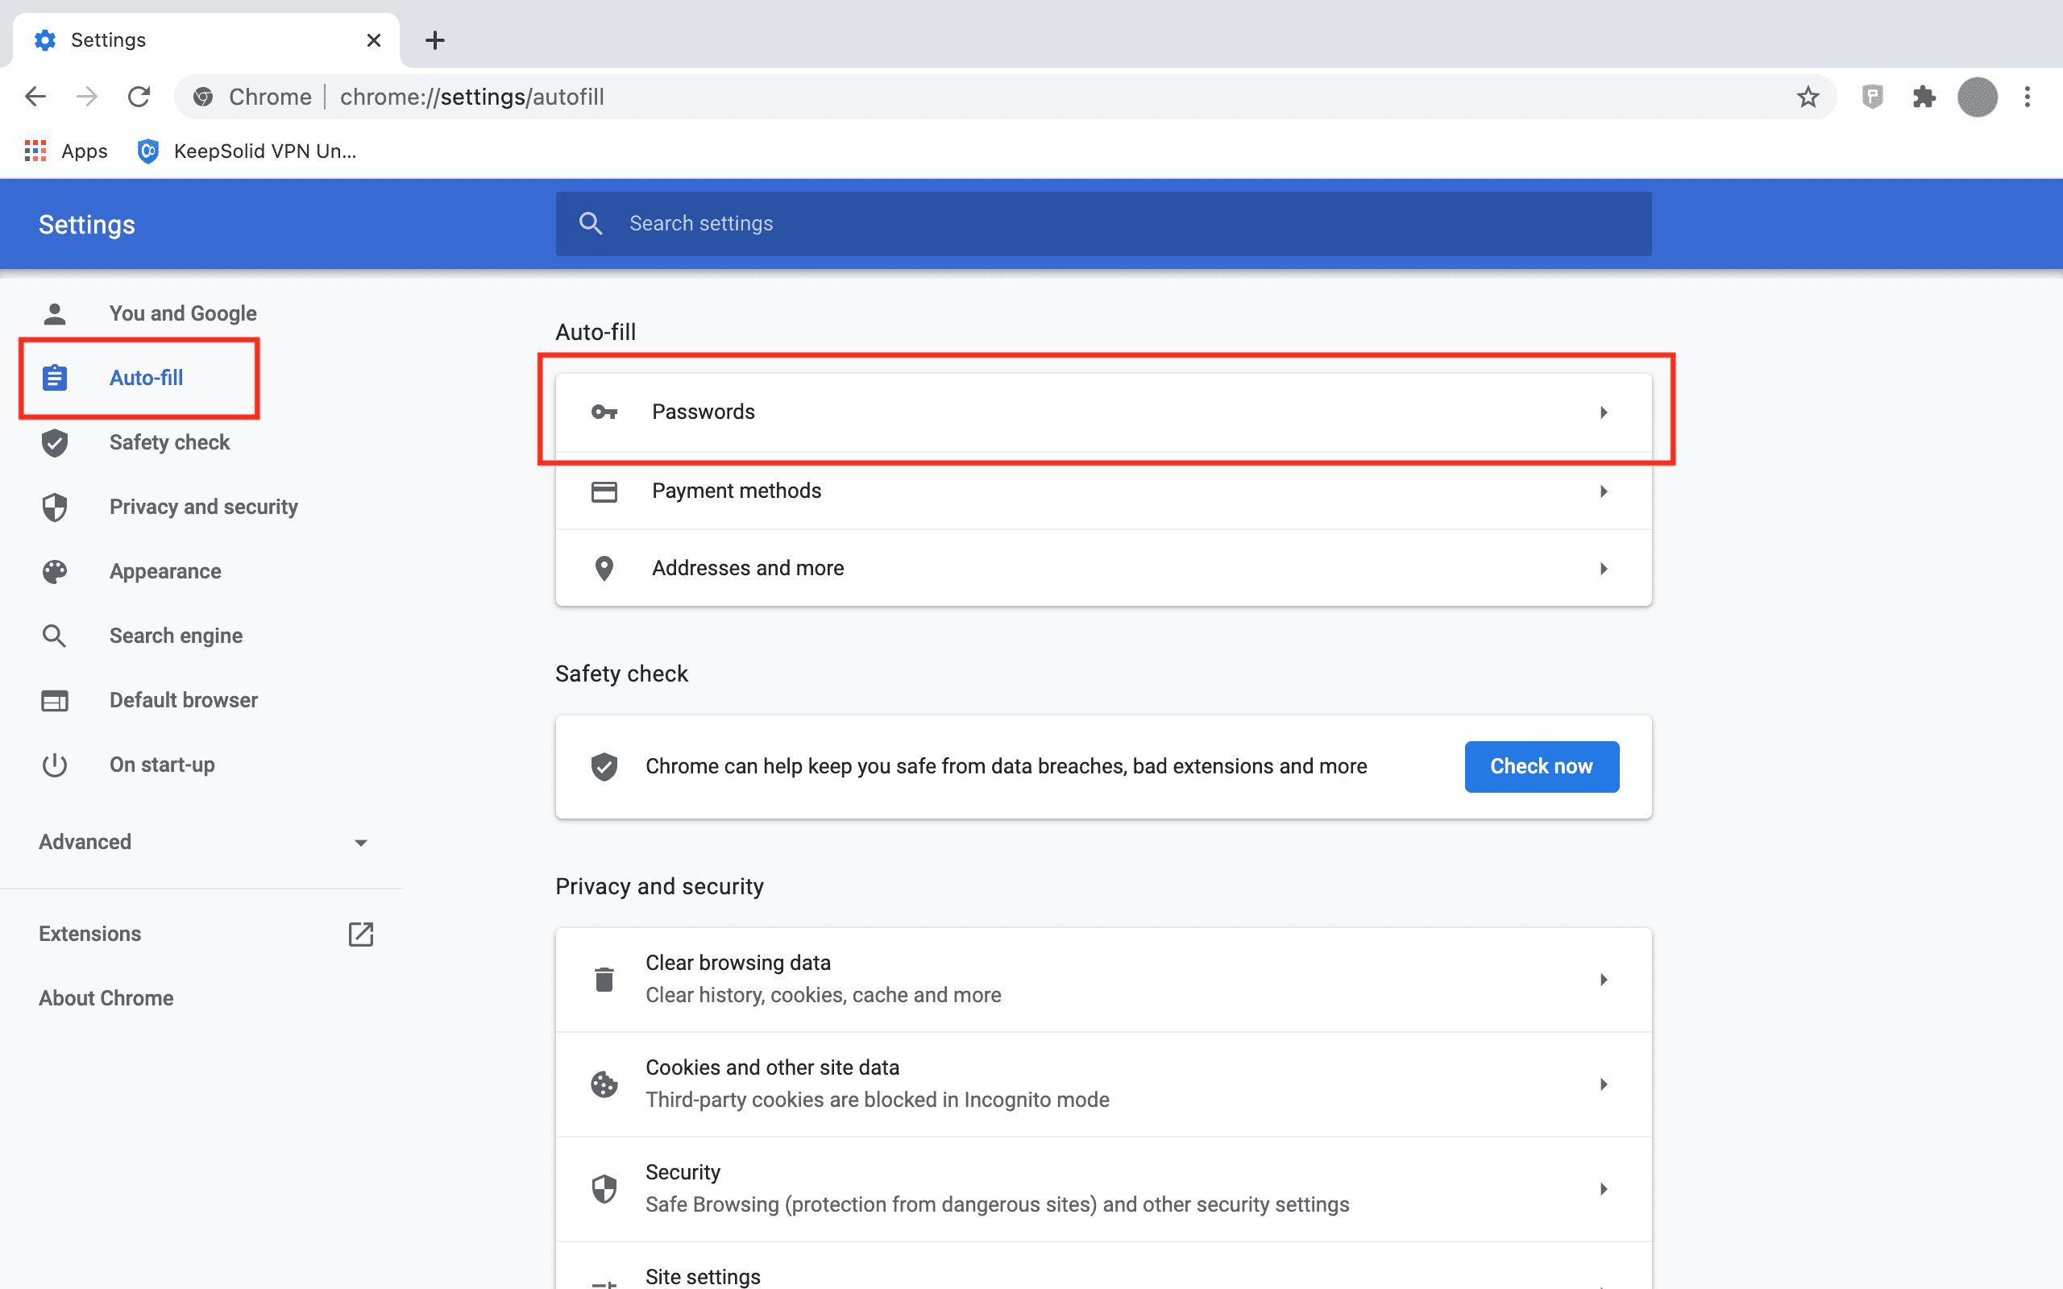Click the reload page icon
This screenshot has height=1289, width=2063.
click(x=139, y=97)
